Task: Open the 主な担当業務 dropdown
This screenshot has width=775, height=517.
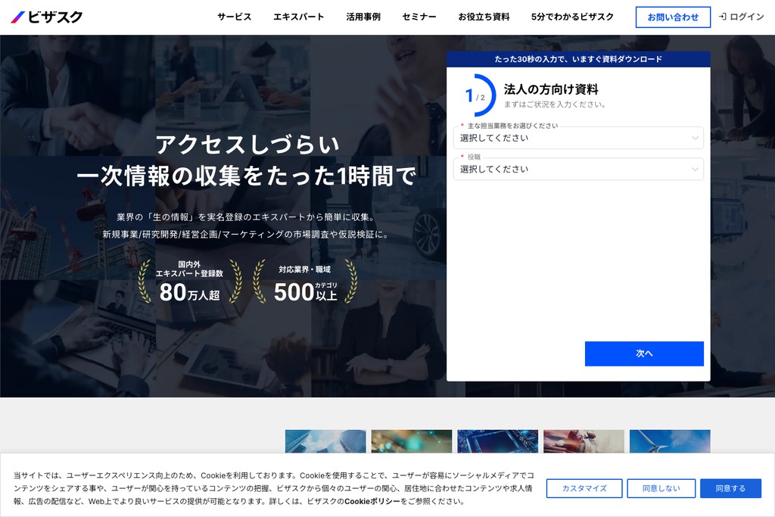Action: pyautogui.click(x=578, y=138)
